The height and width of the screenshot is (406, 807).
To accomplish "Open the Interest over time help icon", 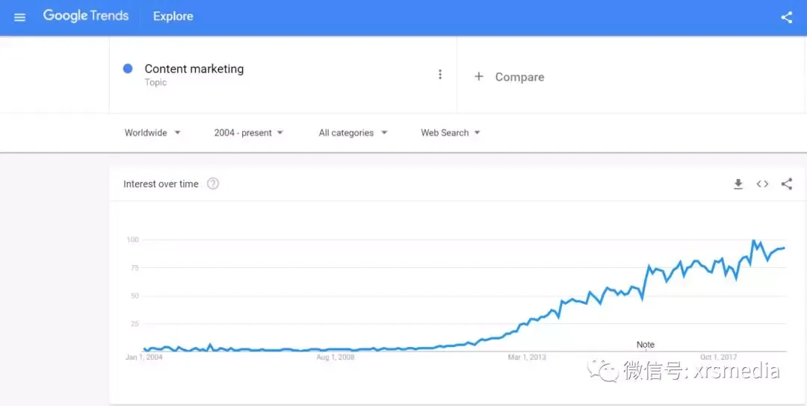I will point(212,184).
